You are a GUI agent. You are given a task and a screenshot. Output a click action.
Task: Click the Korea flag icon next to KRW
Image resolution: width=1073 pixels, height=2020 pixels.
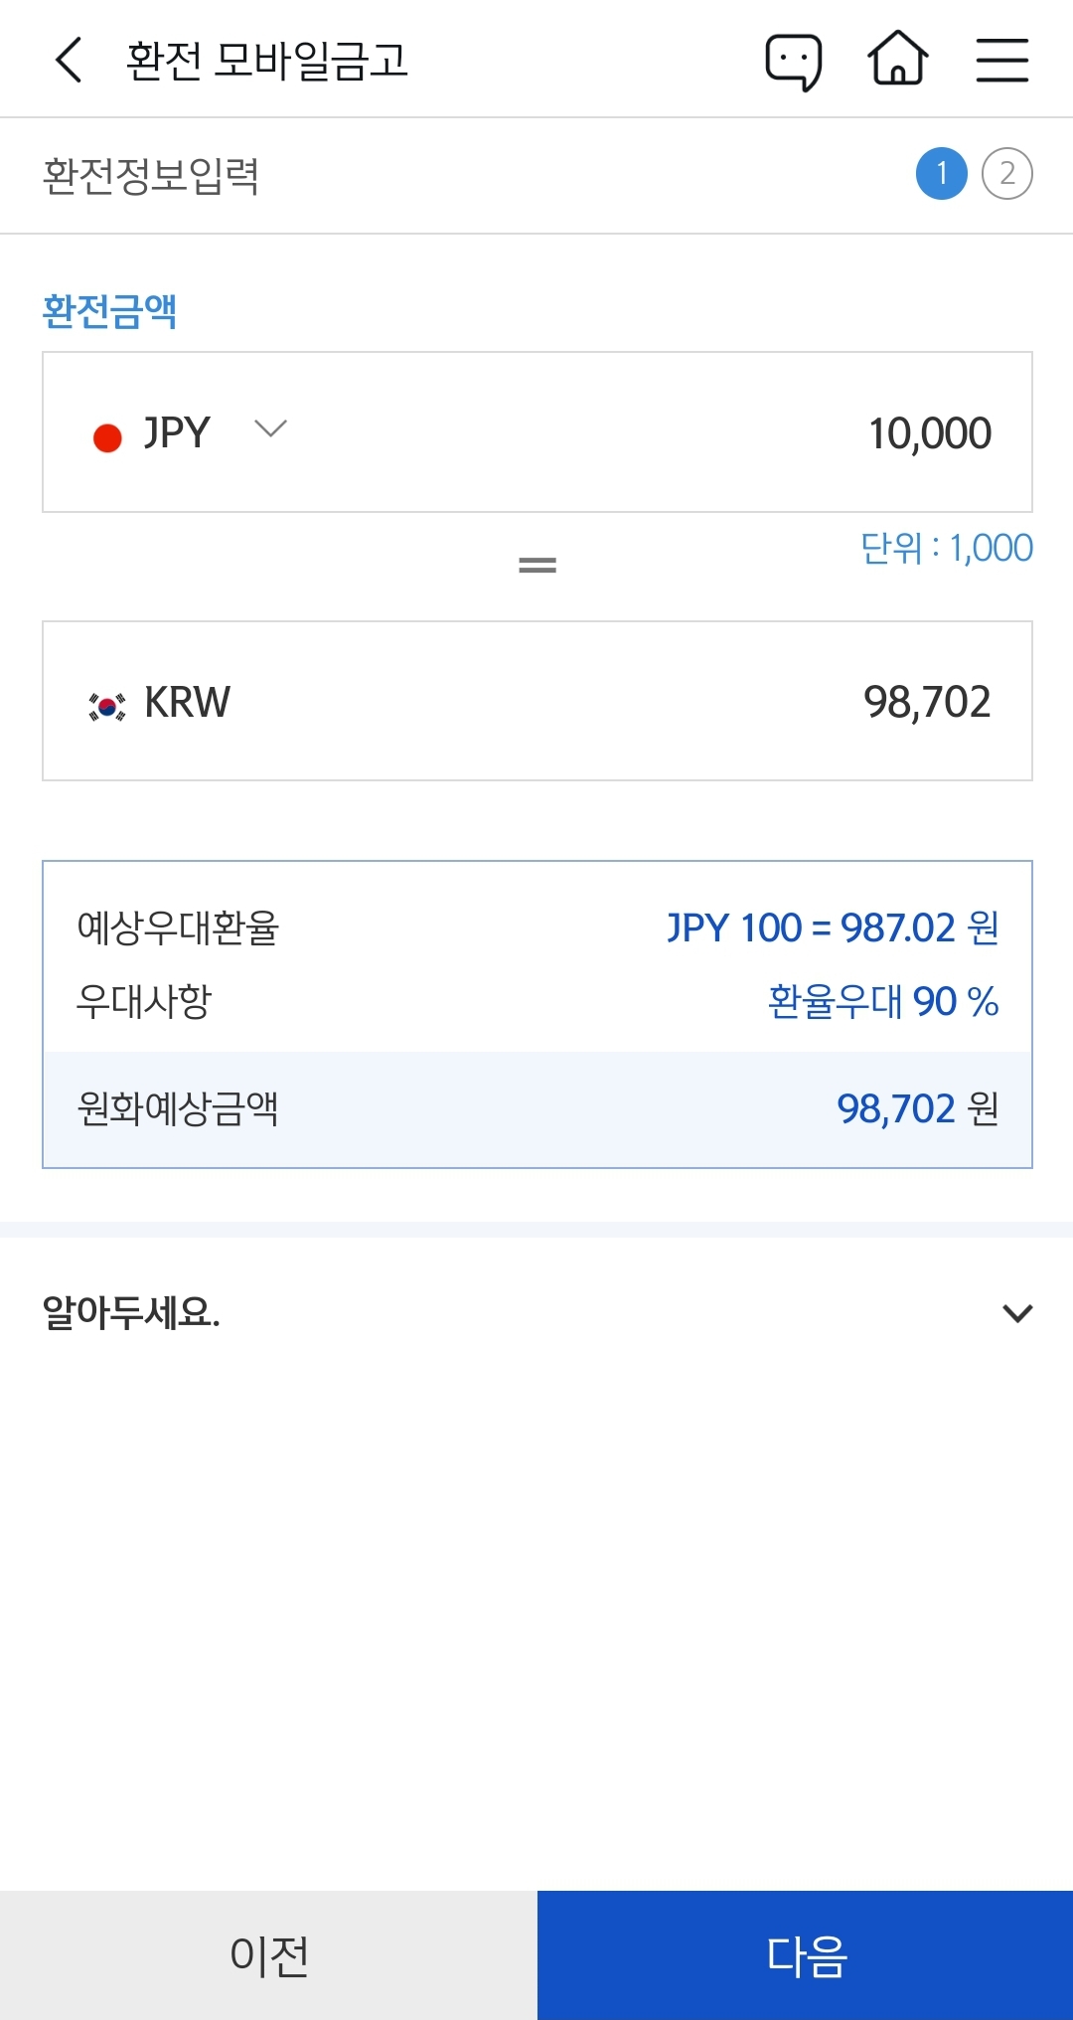[x=105, y=703]
